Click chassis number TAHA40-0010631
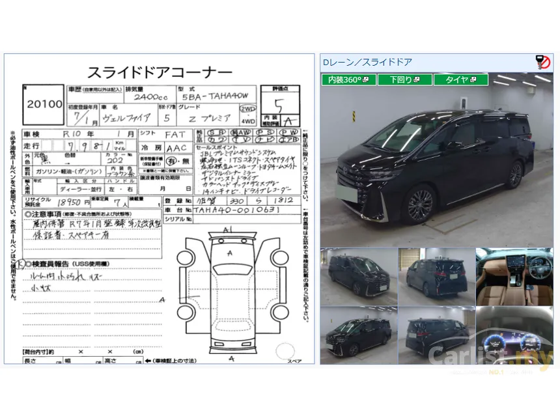Screen dimensions: 560x420 236,210
